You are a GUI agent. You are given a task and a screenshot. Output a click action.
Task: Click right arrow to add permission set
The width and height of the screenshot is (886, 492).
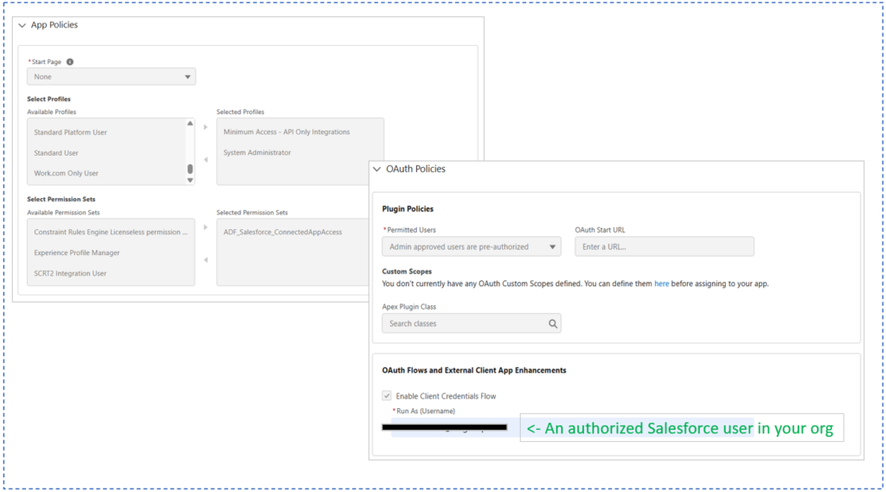click(206, 227)
